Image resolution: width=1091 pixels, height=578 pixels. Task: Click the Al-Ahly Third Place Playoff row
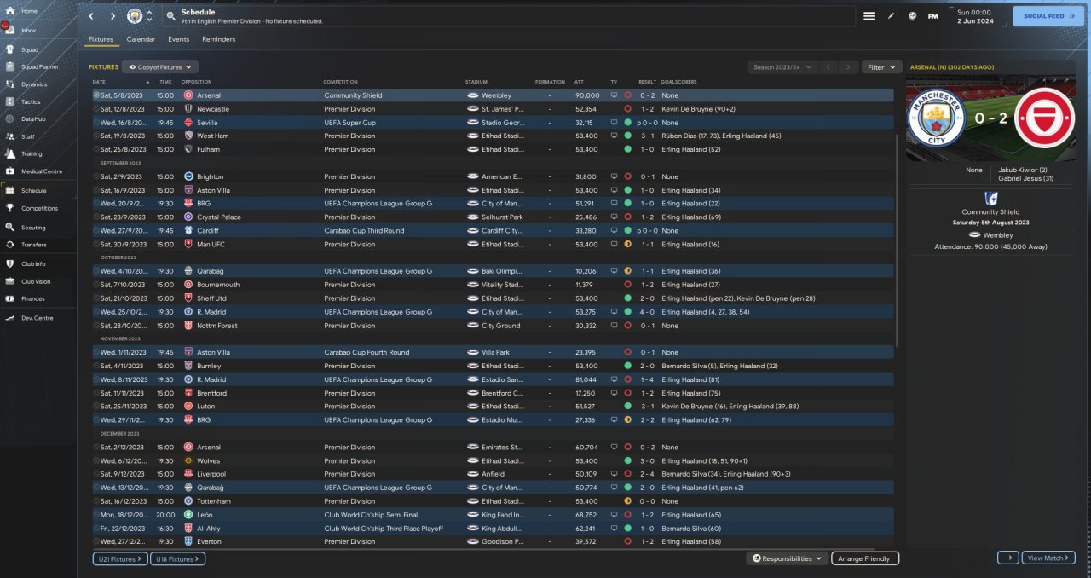(x=493, y=529)
